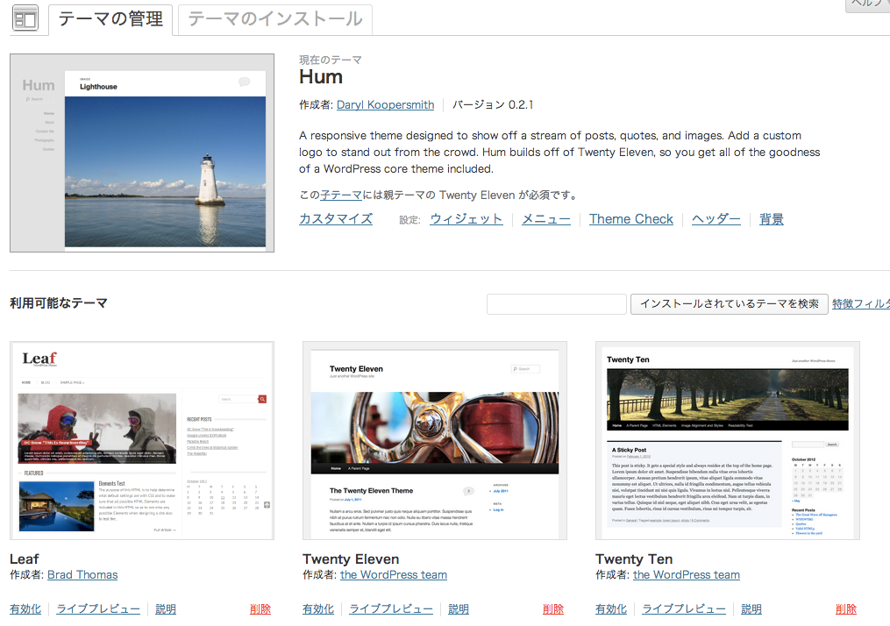This screenshot has width=890, height=626.
Task: Switch to the テーマの管理 tab
Action: coord(110,19)
